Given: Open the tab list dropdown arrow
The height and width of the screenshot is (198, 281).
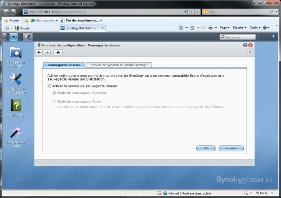Looking at the screenshot, I should 12,28.
